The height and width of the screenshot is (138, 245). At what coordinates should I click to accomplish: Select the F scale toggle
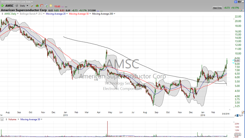[242, 116]
